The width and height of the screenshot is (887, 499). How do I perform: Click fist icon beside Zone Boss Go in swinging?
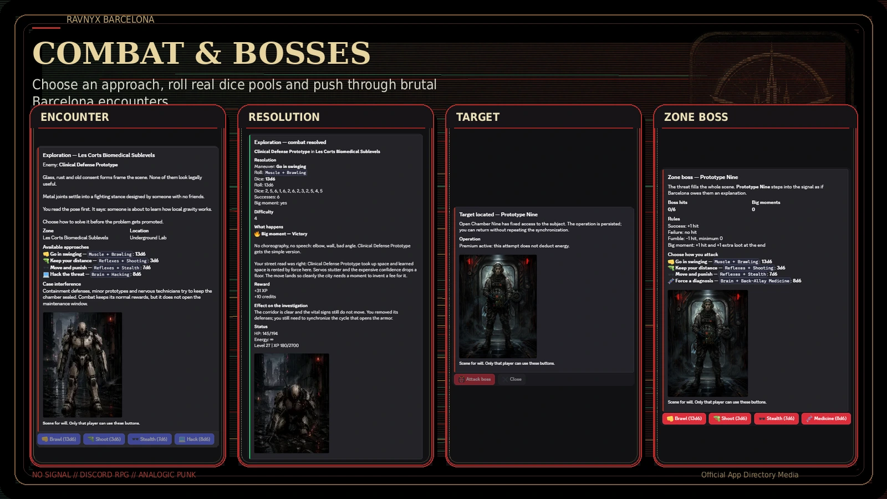pos(671,262)
